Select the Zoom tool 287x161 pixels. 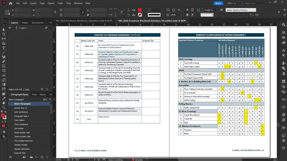(4, 107)
